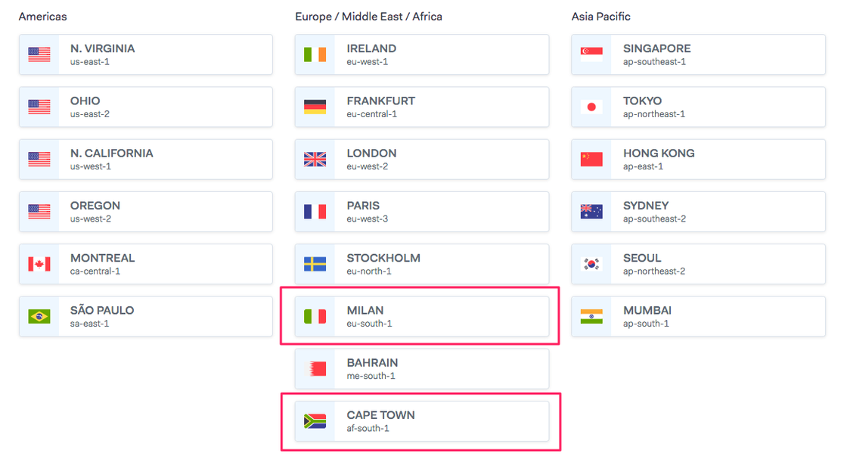Select the Singapore ap-southeast-1 region
Image resolution: width=847 pixels, height=459 pixels.
(x=697, y=54)
